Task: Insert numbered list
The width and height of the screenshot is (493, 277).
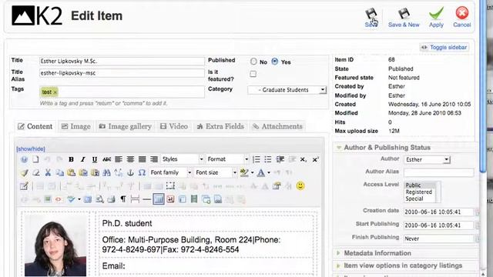Action: coord(257,159)
